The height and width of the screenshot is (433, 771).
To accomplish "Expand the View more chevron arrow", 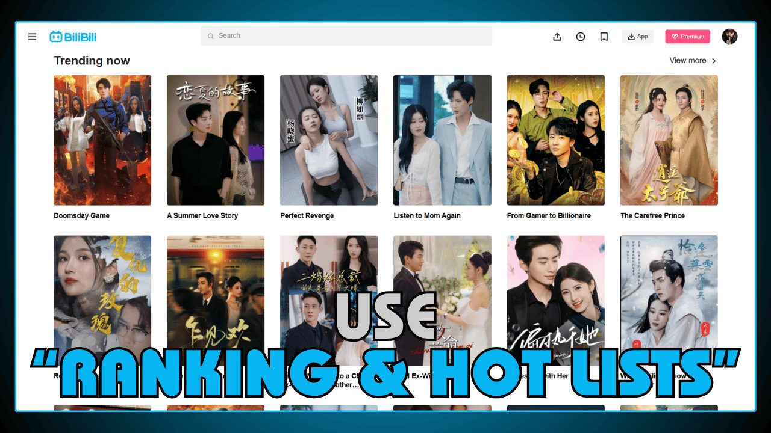I will (x=714, y=61).
